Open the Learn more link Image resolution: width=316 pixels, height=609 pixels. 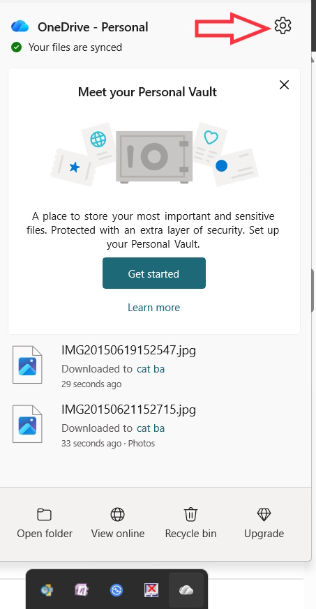pos(153,308)
